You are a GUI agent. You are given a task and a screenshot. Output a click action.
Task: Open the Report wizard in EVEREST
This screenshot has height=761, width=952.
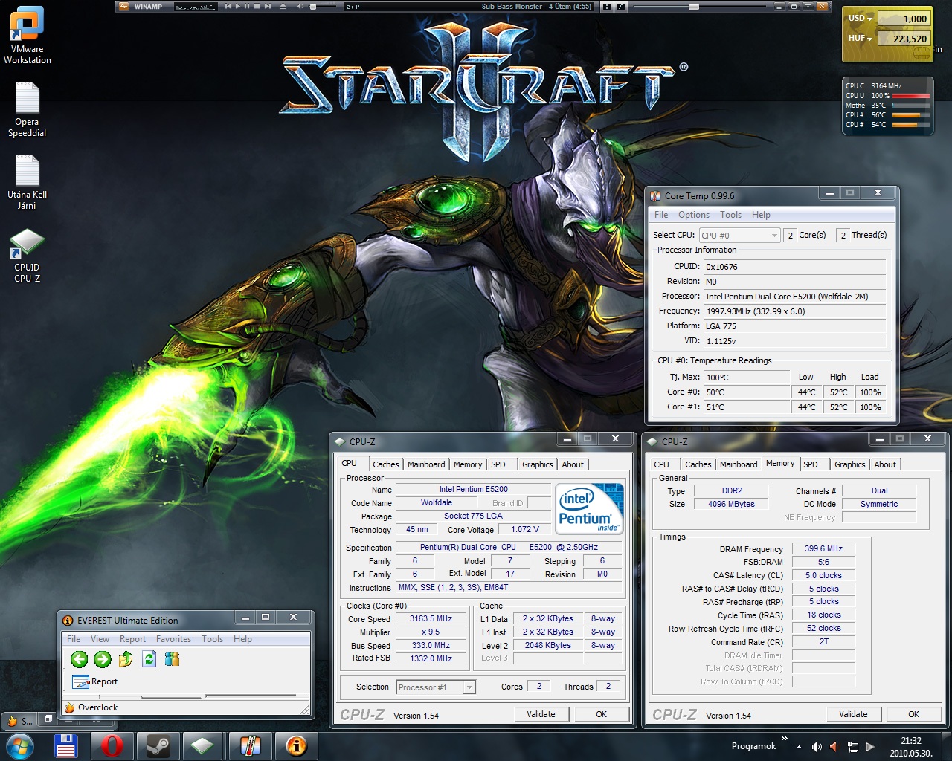tap(95, 681)
